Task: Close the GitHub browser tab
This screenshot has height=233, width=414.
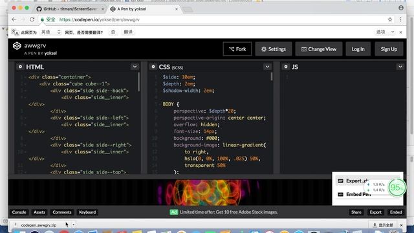Action: tap(103, 9)
